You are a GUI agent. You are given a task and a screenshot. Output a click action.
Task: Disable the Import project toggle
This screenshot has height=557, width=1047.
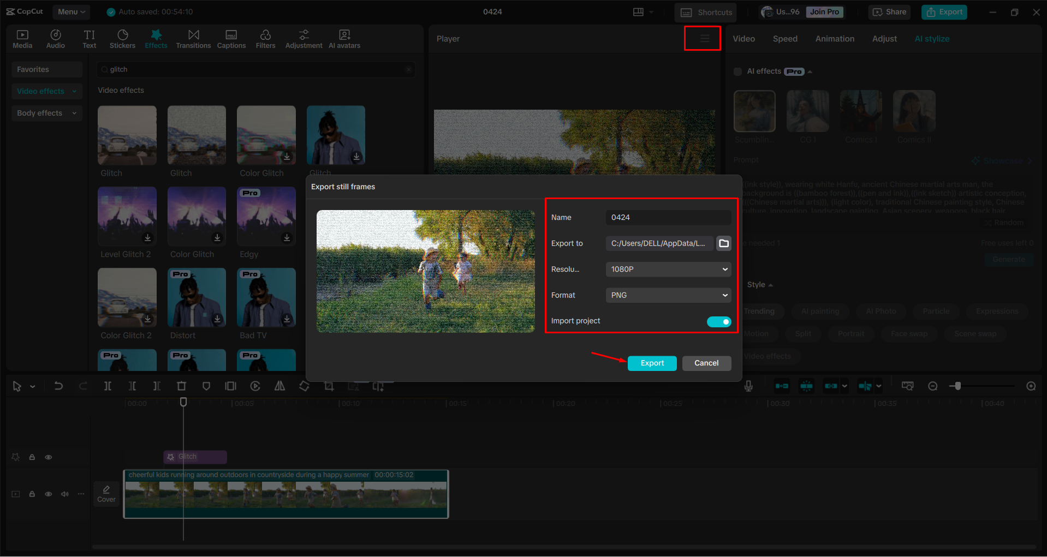click(719, 321)
